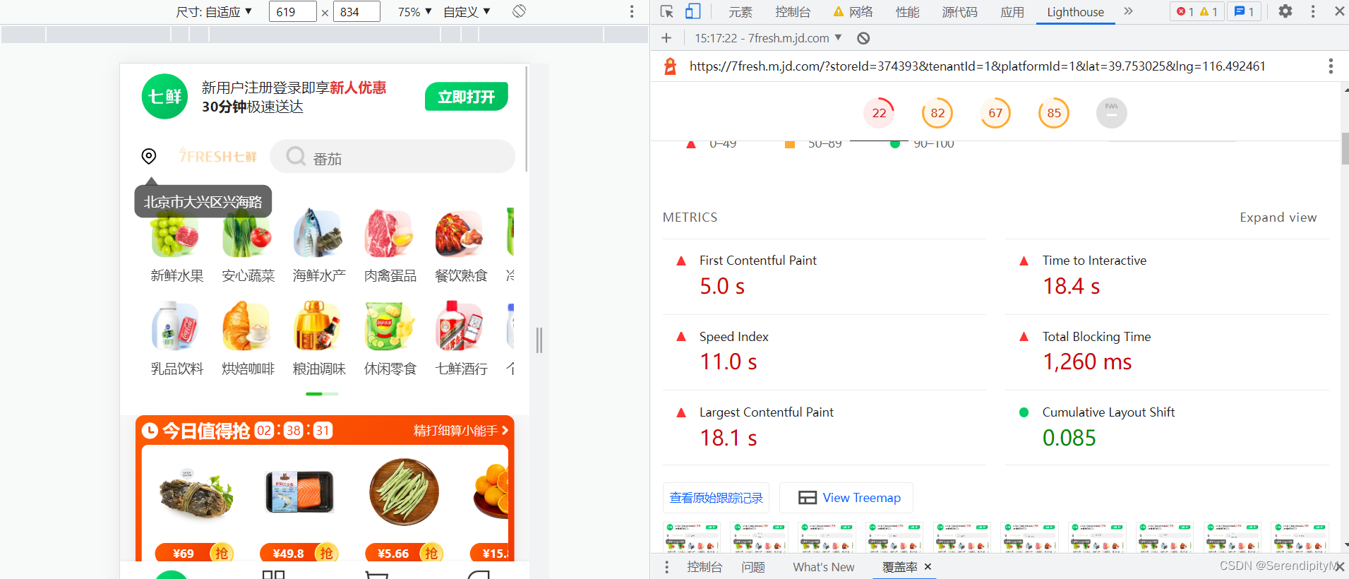Click 查看原始跟踪记录 button
The height and width of the screenshot is (579, 1349).
(x=716, y=498)
